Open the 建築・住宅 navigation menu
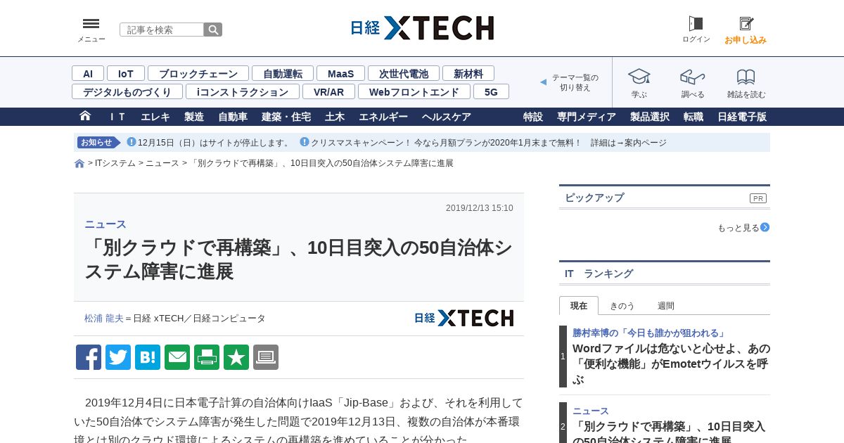Image resolution: width=844 pixels, height=443 pixels. pos(286,117)
